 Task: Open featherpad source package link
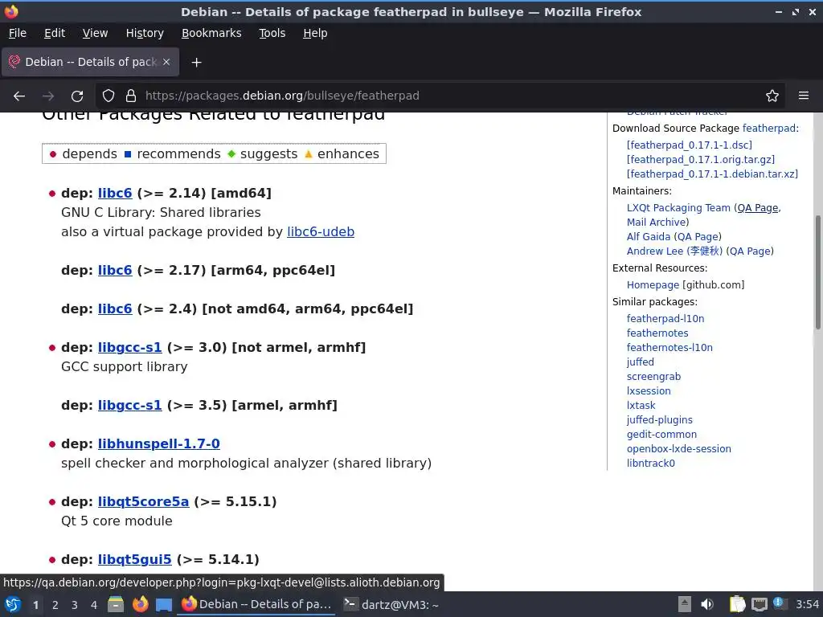769,128
